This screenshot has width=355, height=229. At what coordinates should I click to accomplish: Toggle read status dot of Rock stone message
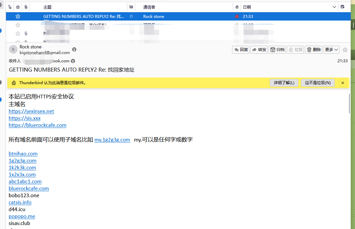coord(131,16)
